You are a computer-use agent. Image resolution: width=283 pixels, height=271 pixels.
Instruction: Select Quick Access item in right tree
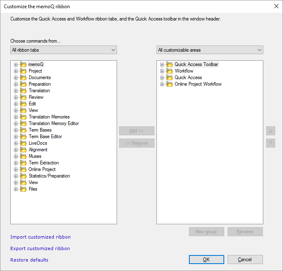coord(188,77)
